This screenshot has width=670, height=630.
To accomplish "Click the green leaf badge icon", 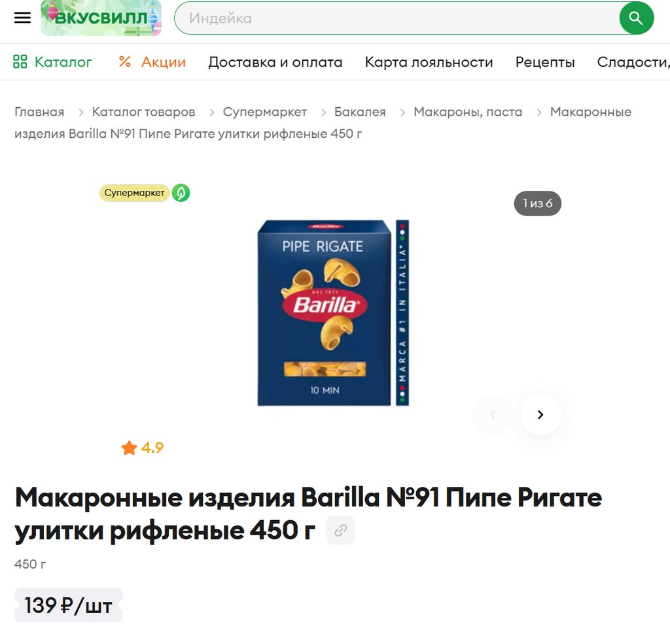I will [181, 193].
